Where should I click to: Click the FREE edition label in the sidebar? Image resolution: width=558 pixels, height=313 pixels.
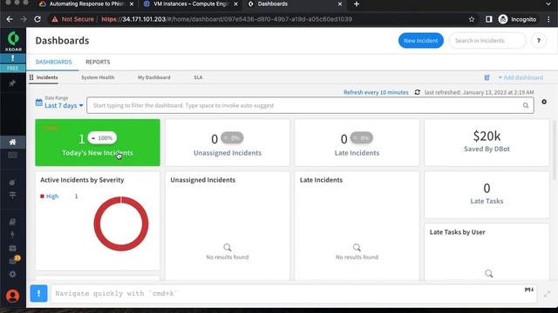(13, 68)
